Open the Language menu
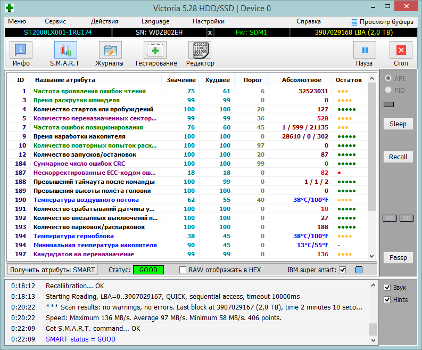This screenshot has height=350, width=422. pos(155,21)
